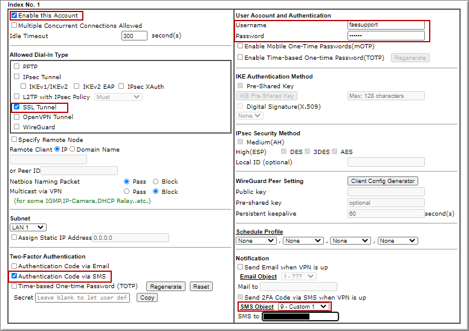This screenshot has width=469, height=331.
Task: Open the Subnet LAN 1 dropdown
Action: coord(28,228)
